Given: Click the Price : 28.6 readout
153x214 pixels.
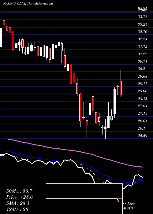Looking at the screenshot, I should pyautogui.click(x=19, y=197).
